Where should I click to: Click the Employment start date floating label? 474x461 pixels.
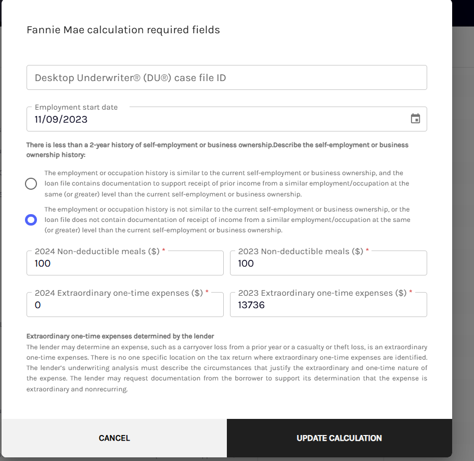76,107
